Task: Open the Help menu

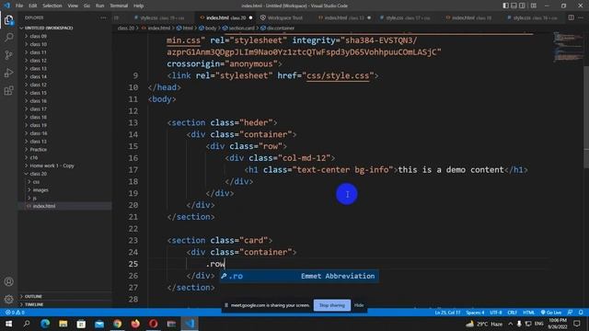Action: tap(138, 6)
